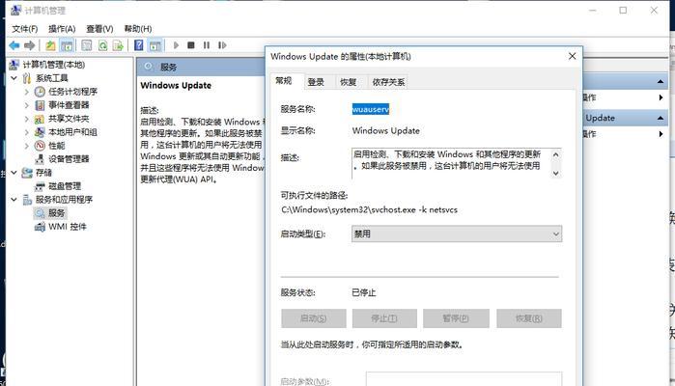The image size is (675, 386).
Task: Click the Forward arrow toolbar icon
Action: (30, 45)
